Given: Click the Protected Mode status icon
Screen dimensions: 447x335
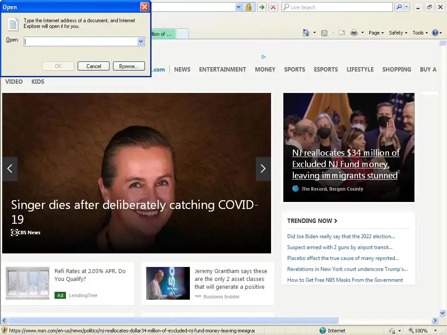Looking at the screenshot, I should pyautogui.click(x=392, y=331).
